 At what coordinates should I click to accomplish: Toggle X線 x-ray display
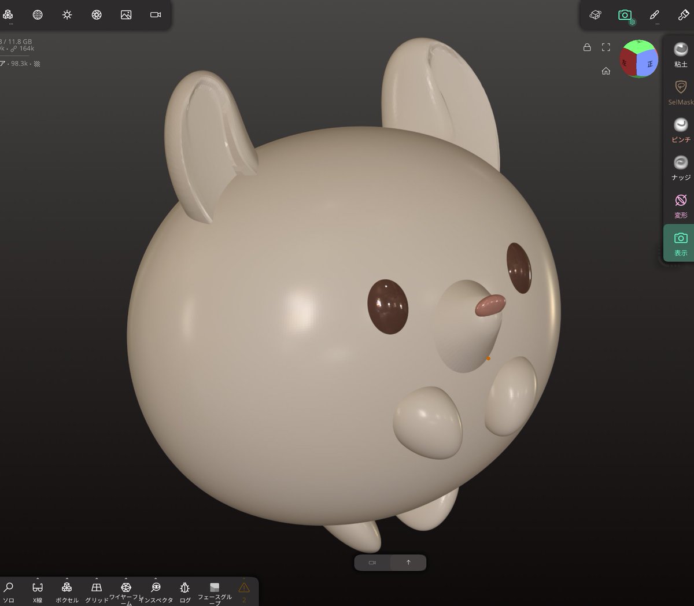[x=38, y=592]
